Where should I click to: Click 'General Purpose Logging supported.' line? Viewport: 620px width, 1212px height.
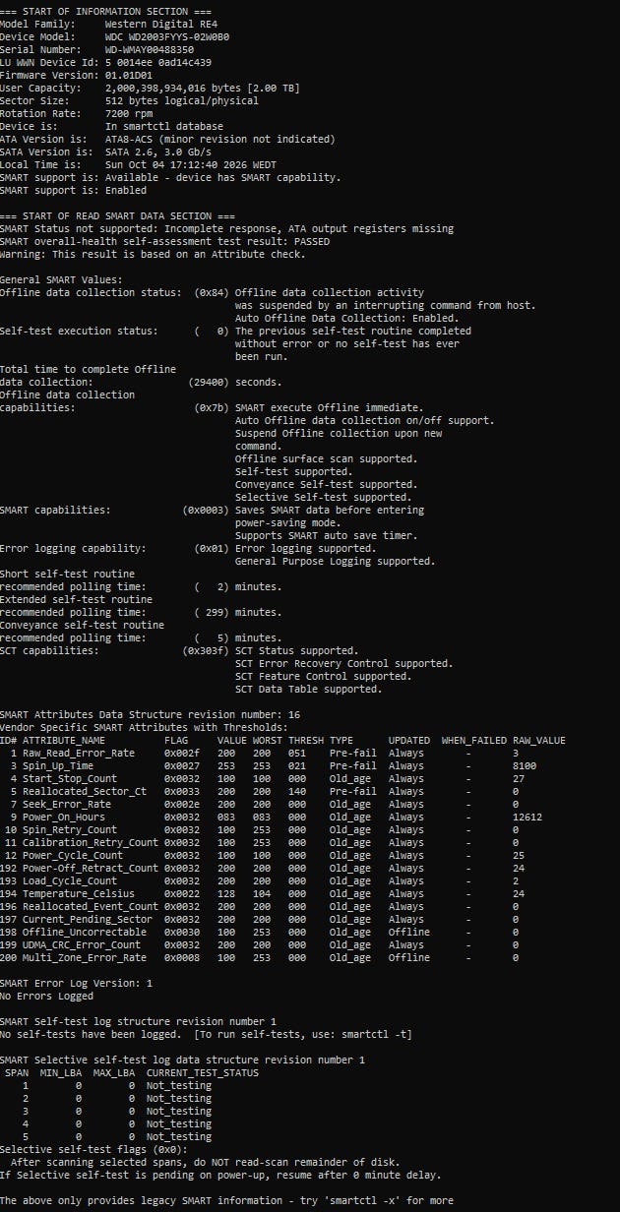click(x=334, y=561)
